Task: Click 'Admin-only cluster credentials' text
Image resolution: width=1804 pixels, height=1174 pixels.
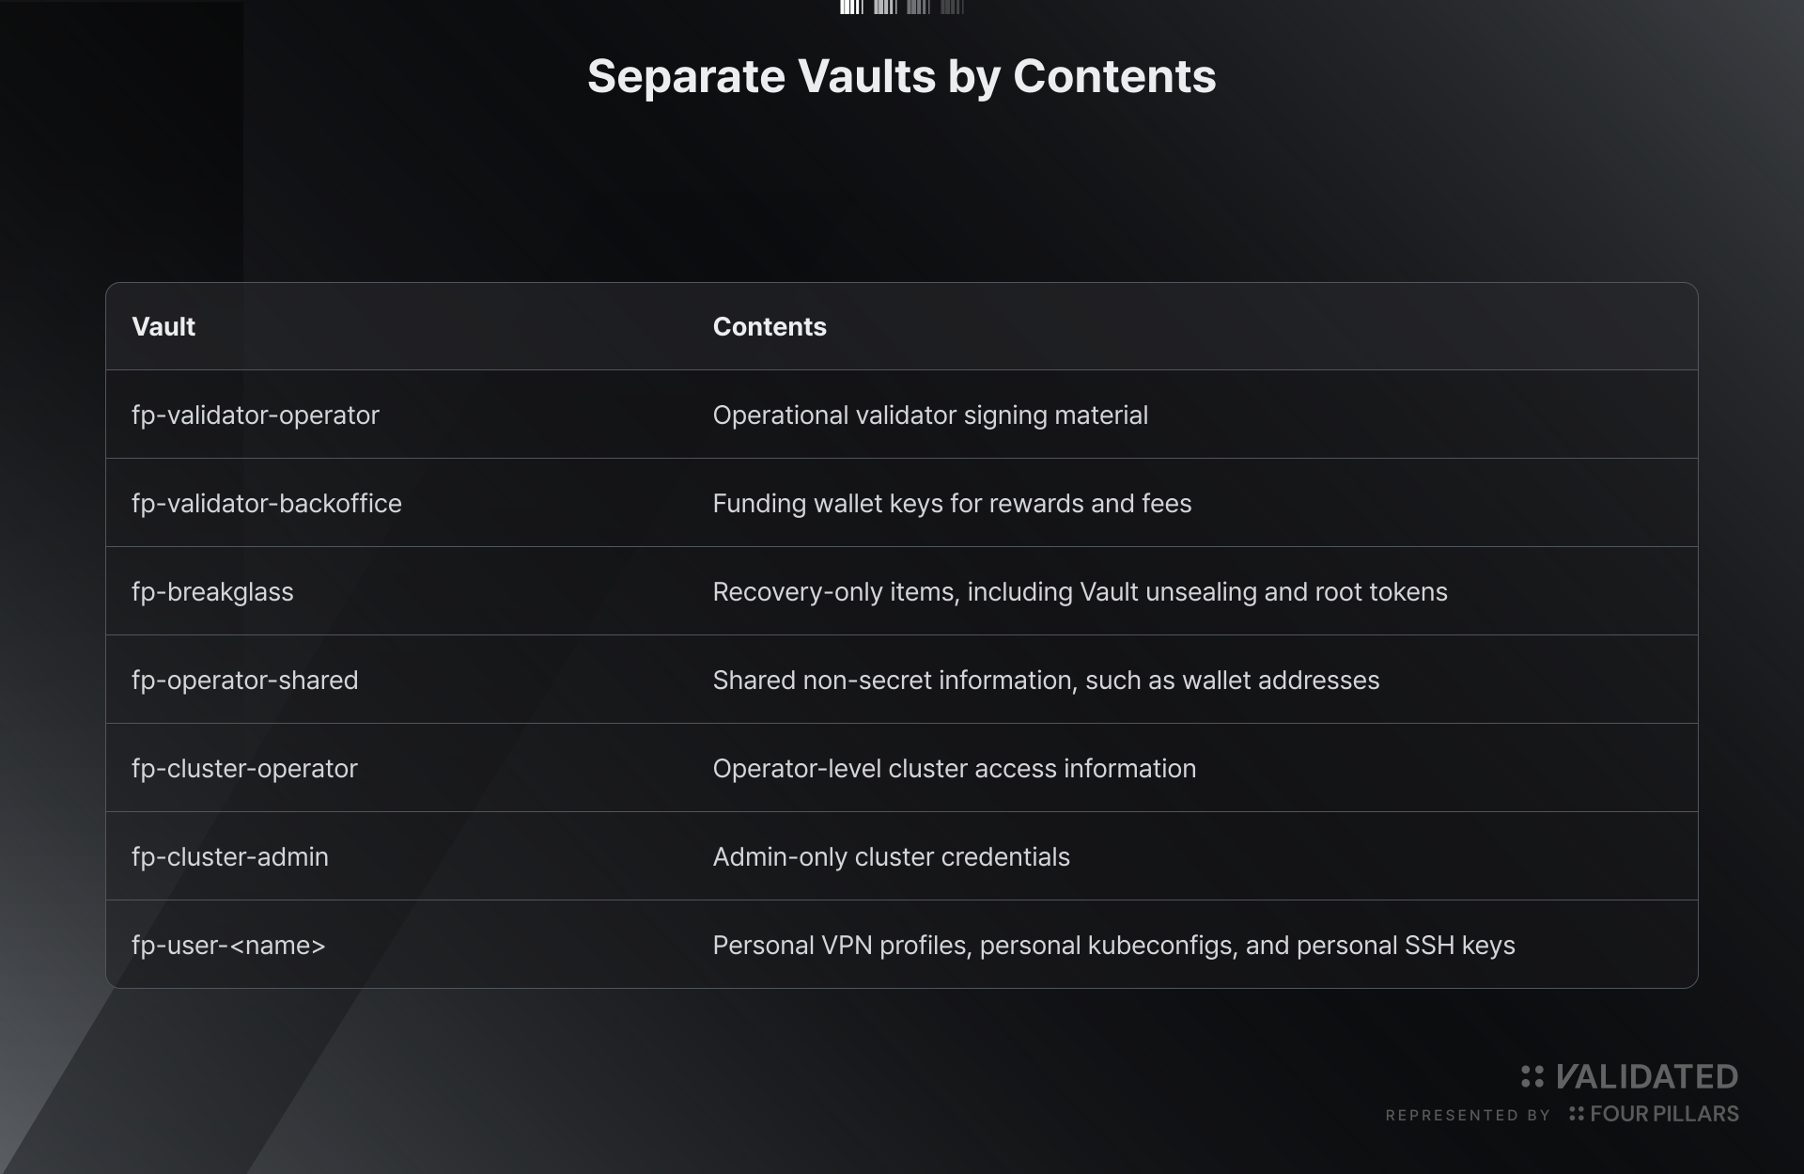Action: (891, 856)
